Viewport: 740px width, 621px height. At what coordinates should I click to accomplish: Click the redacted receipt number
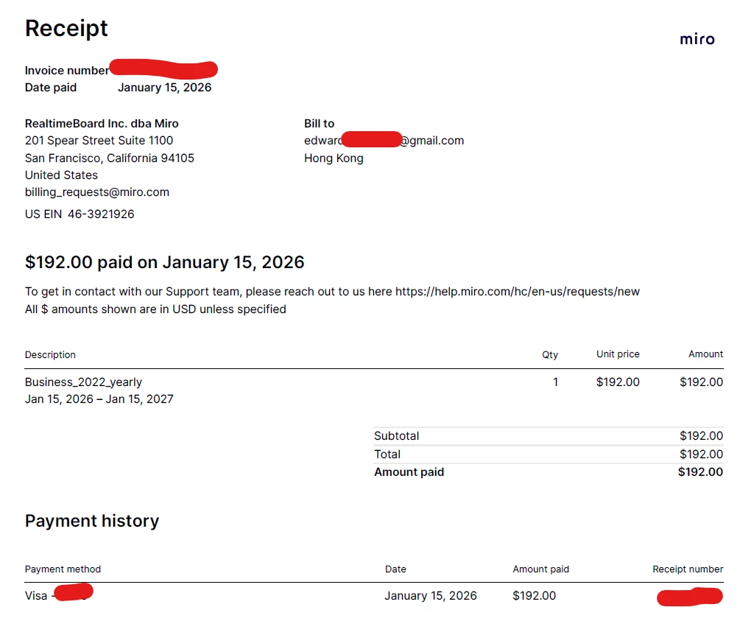tap(689, 597)
